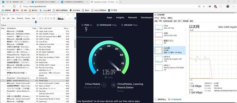Sort playlist by Artist/album column header
Screen dimensions: 237x103
click(x=19, y=28)
